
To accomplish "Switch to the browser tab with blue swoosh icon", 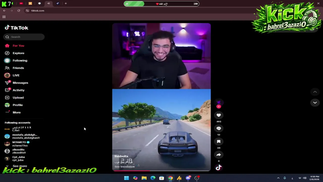I will [58, 4].
